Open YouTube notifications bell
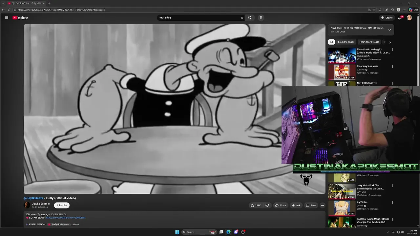 click(x=400, y=18)
